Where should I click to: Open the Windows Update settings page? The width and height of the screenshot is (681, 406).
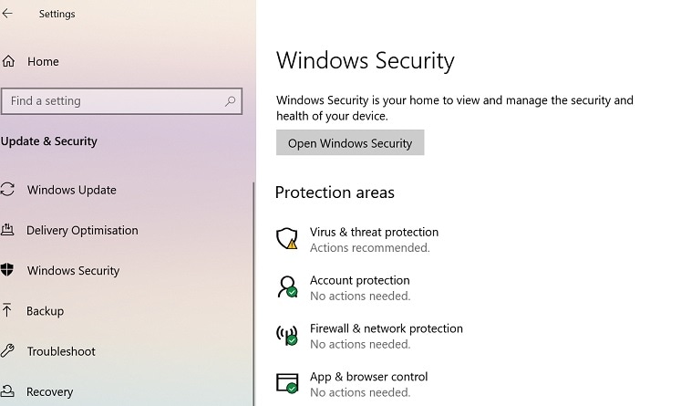pyautogui.click(x=72, y=190)
